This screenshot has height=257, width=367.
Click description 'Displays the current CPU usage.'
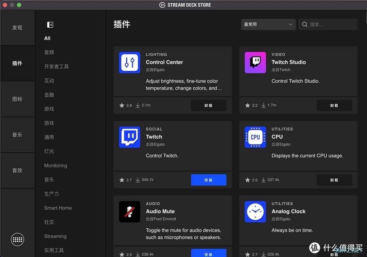click(x=307, y=156)
